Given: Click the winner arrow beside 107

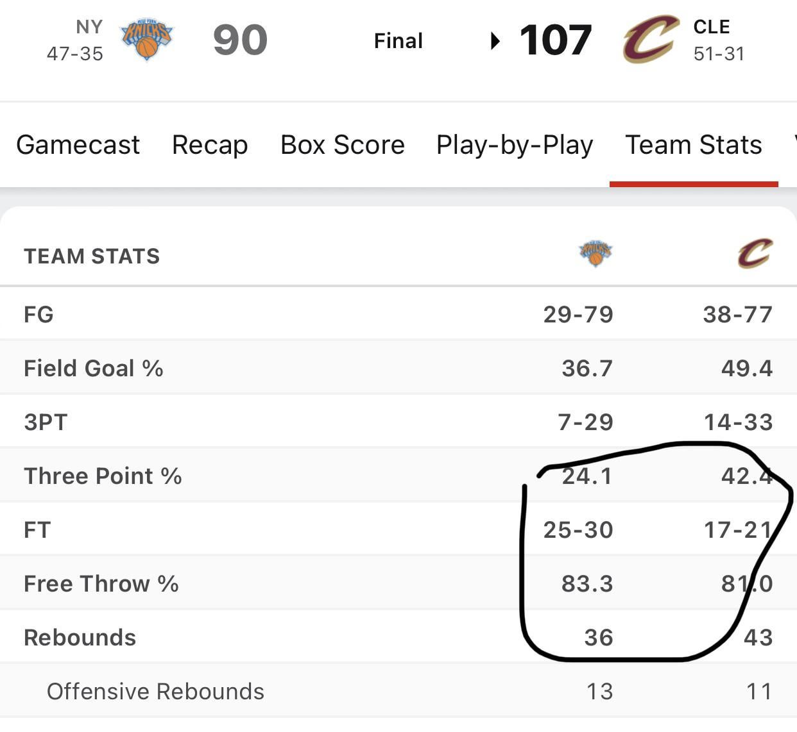Looking at the screenshot, I should point(495,41).
